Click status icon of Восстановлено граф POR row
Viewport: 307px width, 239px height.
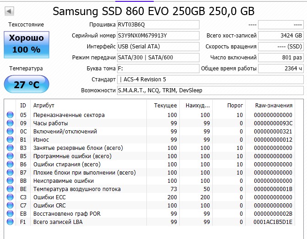click(x=10, y=213)
